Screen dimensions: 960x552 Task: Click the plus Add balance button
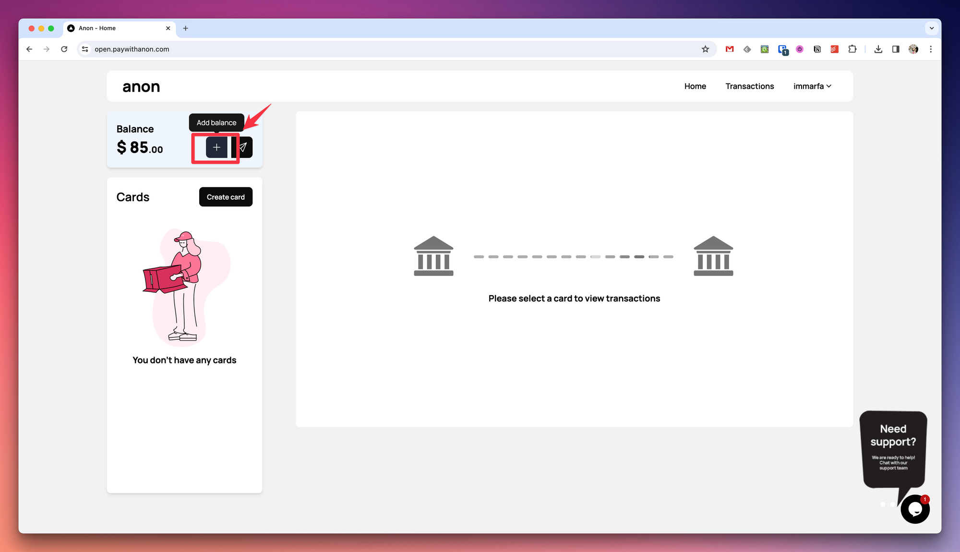point(216,147)
